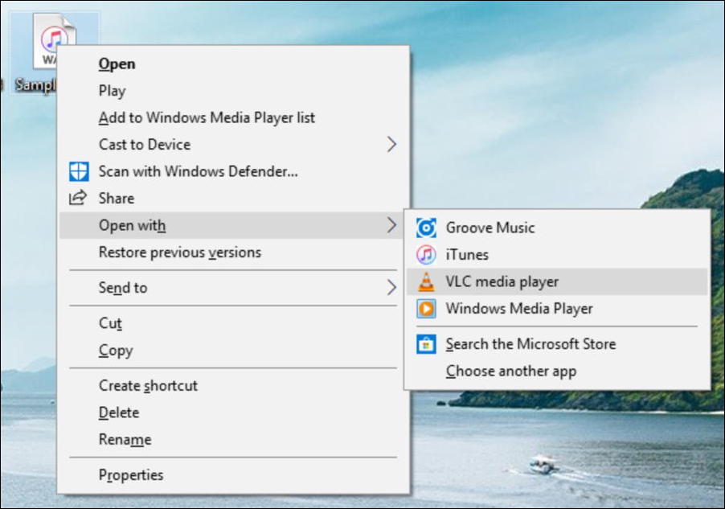Click the VLC traffic cone icon

point(426,281)
